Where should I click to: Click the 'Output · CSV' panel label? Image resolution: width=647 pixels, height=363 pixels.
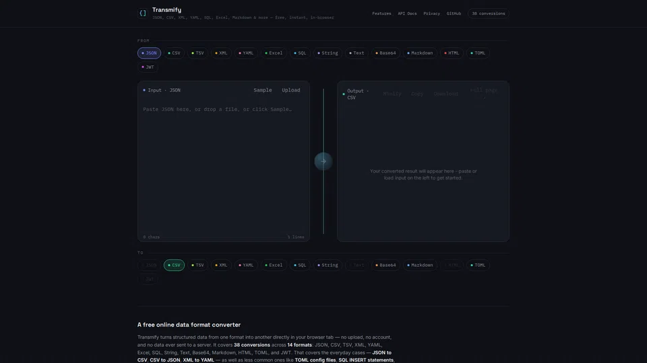tap(357, 94)
